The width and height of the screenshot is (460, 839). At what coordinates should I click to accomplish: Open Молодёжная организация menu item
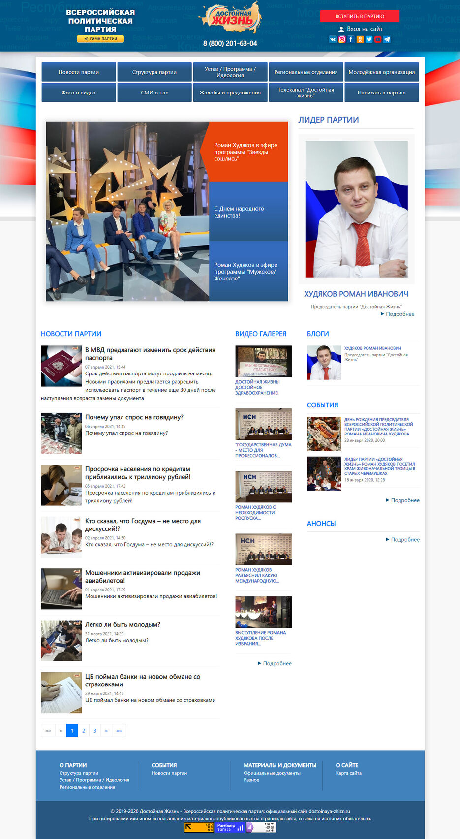coord(382,72)
